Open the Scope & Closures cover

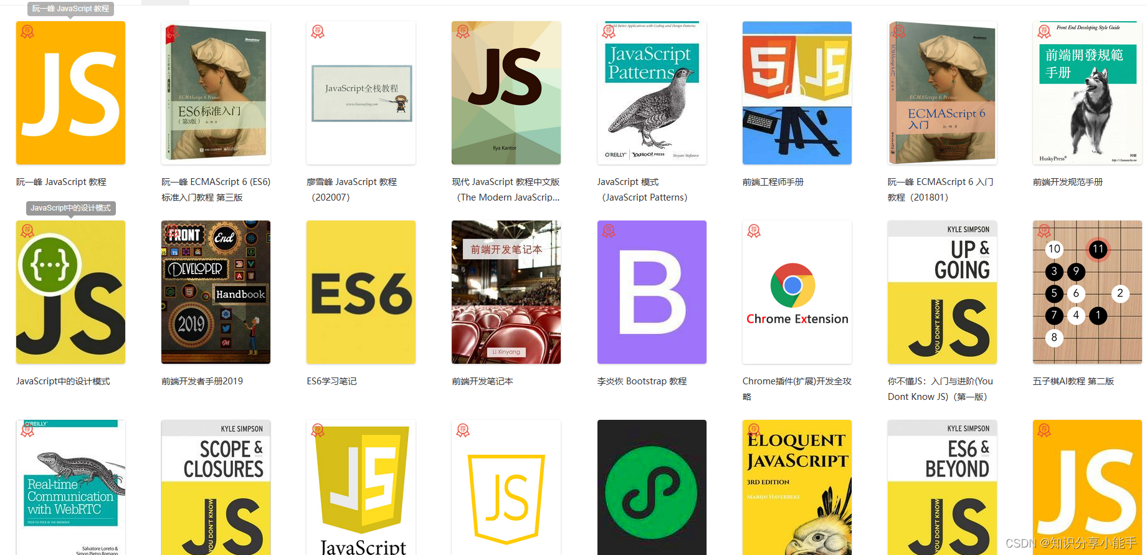[x=216, y=487]
